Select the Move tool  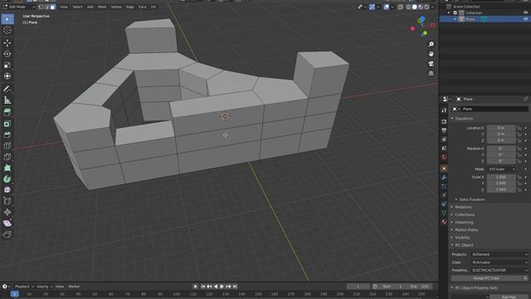[x=7, y=42]
